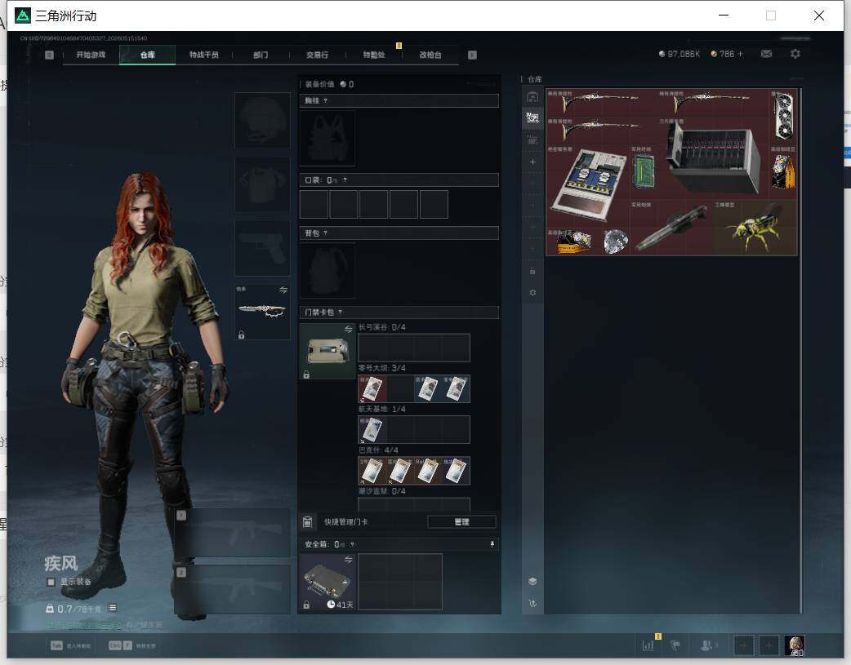Open the 部门 tab

click(261, 55)
